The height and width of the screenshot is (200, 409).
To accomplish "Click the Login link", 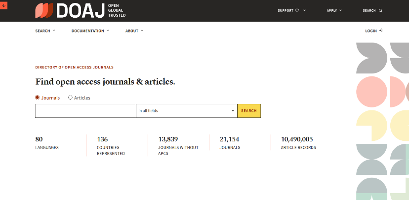I will (371, 31).
